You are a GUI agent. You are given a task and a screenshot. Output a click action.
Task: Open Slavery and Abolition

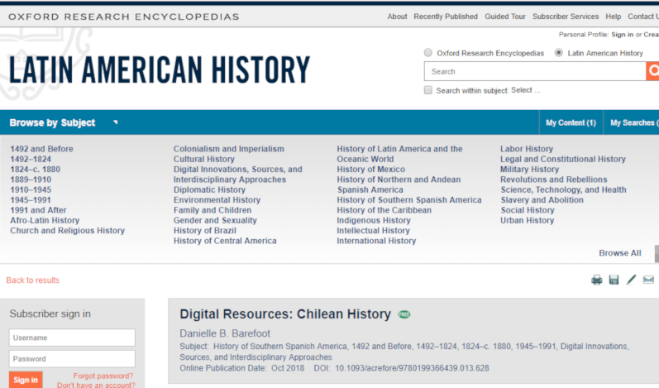(542, 199)
